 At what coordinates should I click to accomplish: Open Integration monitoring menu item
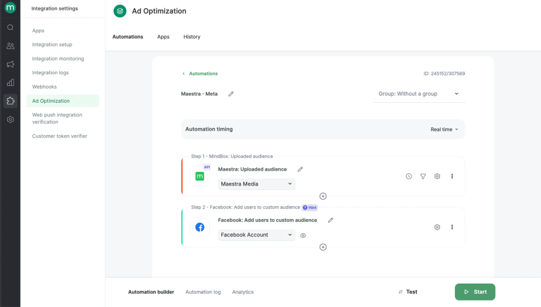click(x=58, y=59)
